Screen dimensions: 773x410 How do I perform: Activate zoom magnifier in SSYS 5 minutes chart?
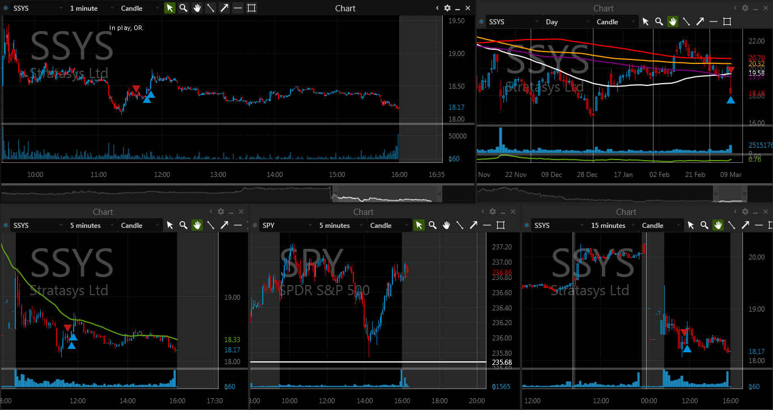pos(183,225)
